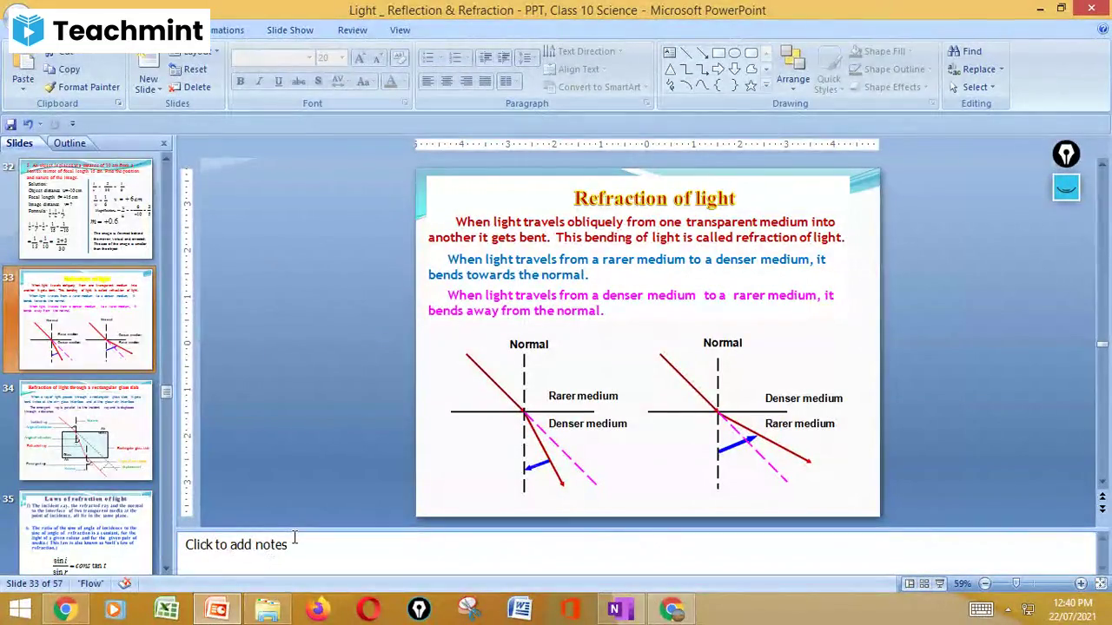This screenshot has width=1112, height=625.
Task: Click the zoom slider handle
Action: tap(1017, 583)
